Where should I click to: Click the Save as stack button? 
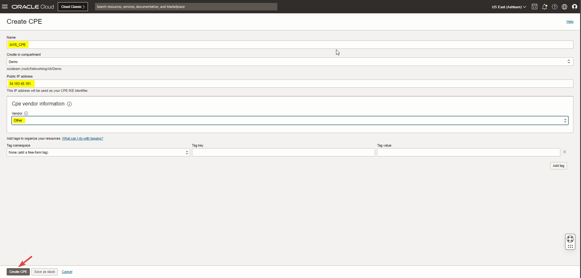click(x=44, y=272)
